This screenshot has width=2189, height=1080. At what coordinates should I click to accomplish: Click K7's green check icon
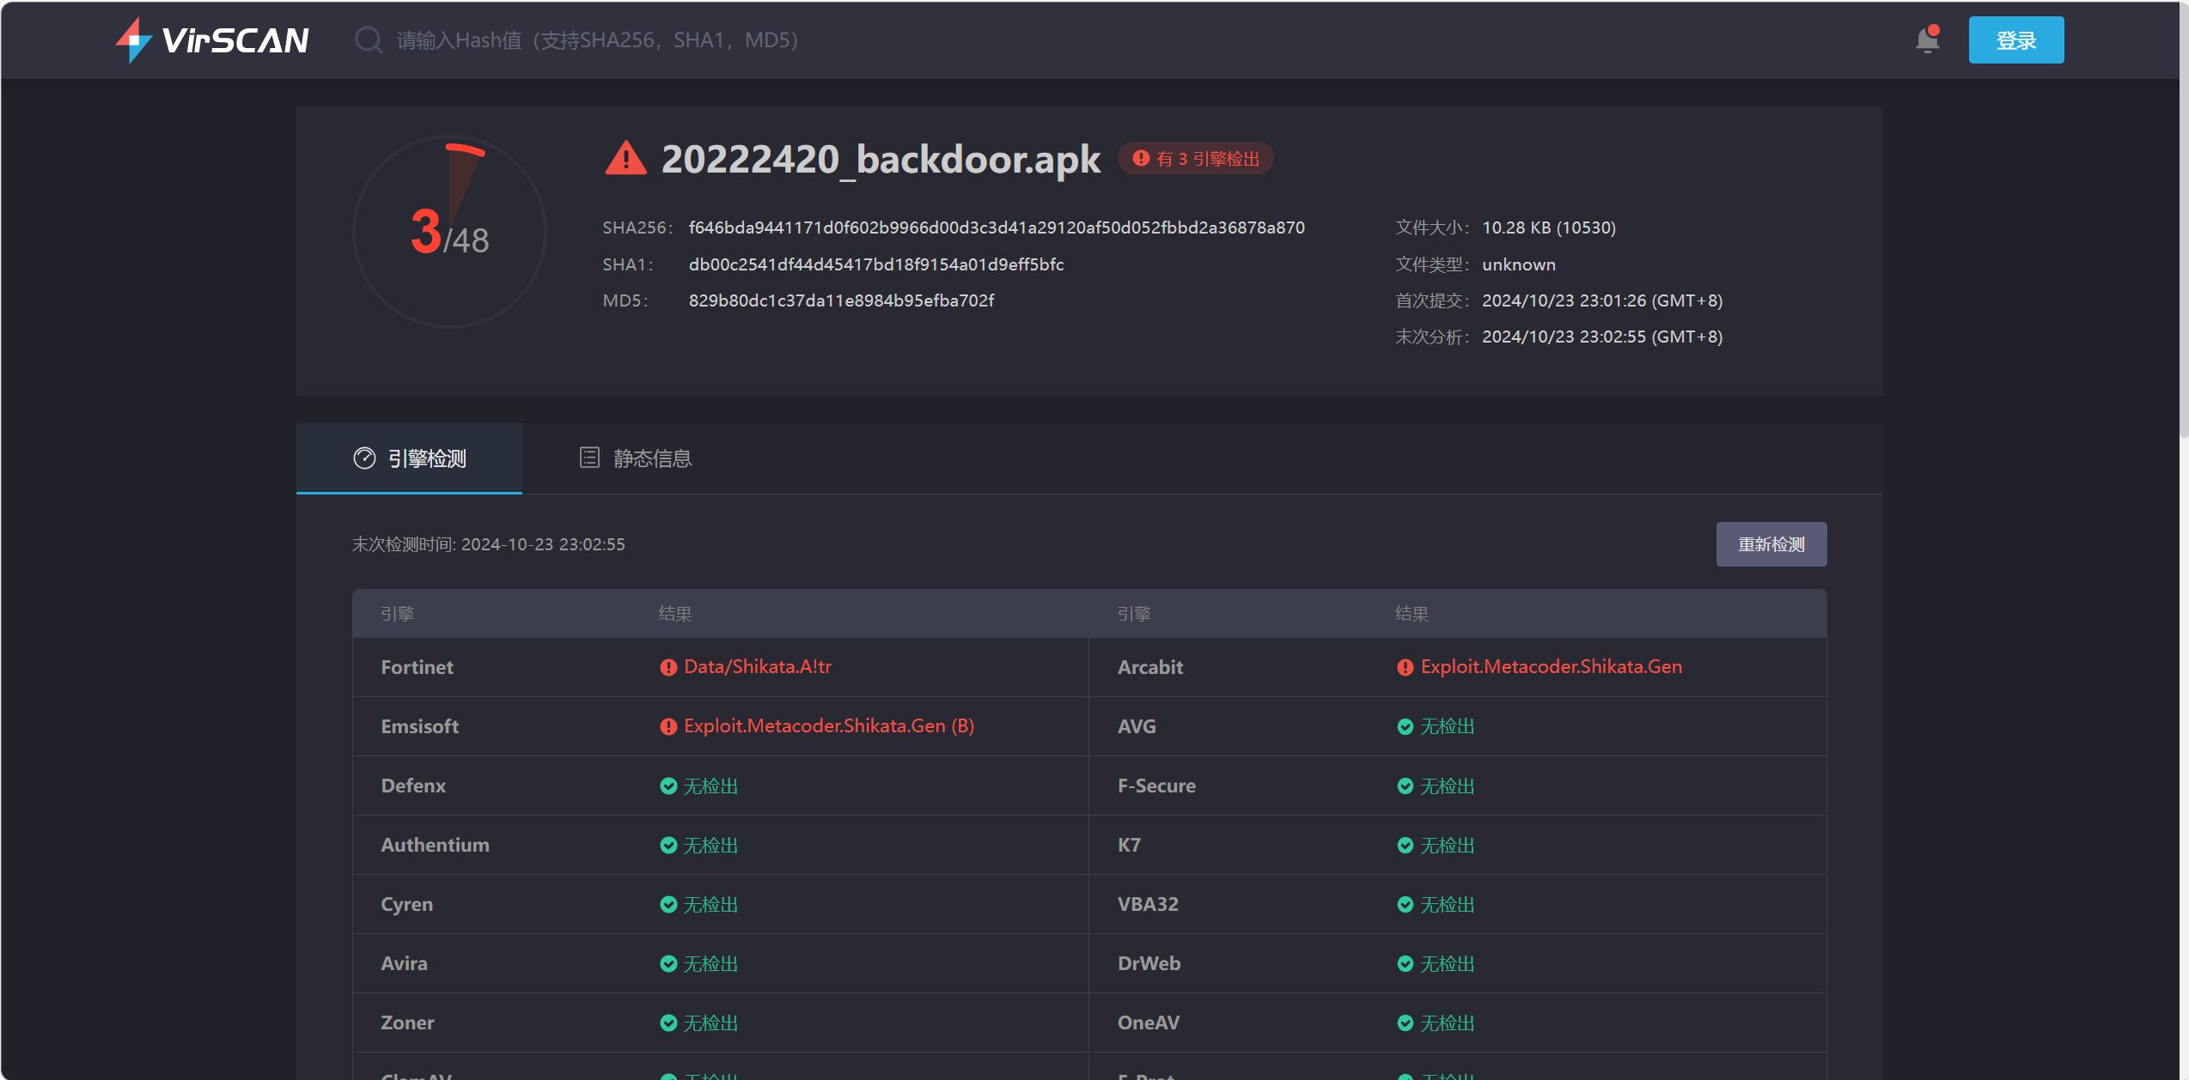tap(1405, 845)
